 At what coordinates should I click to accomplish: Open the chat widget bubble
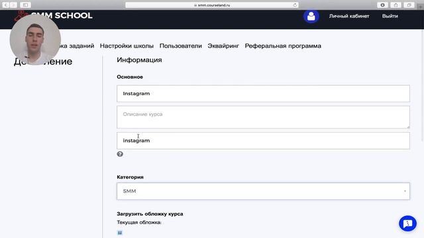click(407, 223)
